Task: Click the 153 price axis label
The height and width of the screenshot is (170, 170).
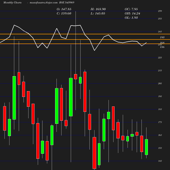Action: [160, 148]
